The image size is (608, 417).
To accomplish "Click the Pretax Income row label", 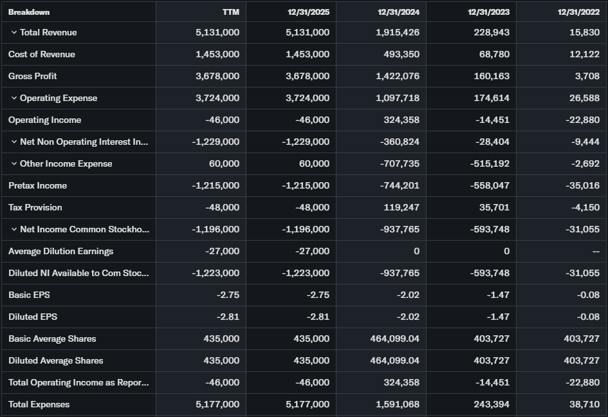I will [x=37, y=185].
